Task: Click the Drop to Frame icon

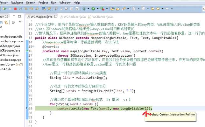Action: tap(44, 9)
